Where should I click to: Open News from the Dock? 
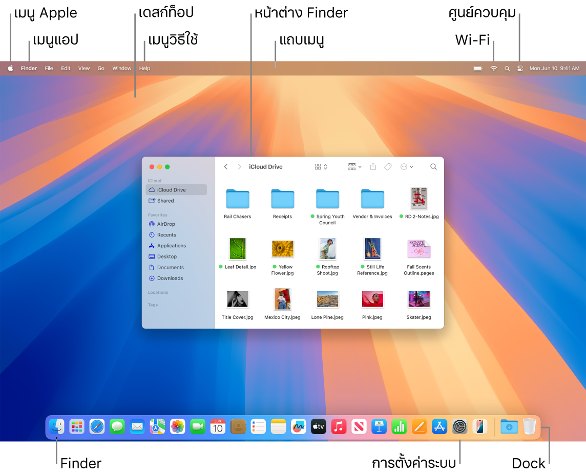pyautogui.click(x=359, y=426)
